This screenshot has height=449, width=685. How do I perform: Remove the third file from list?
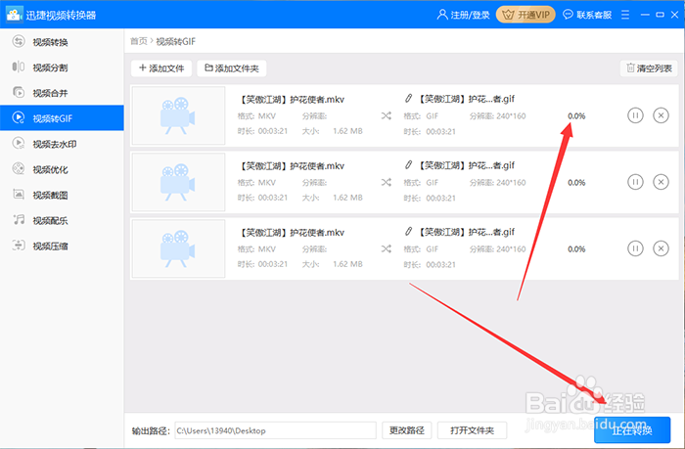(x=661, y=249)
